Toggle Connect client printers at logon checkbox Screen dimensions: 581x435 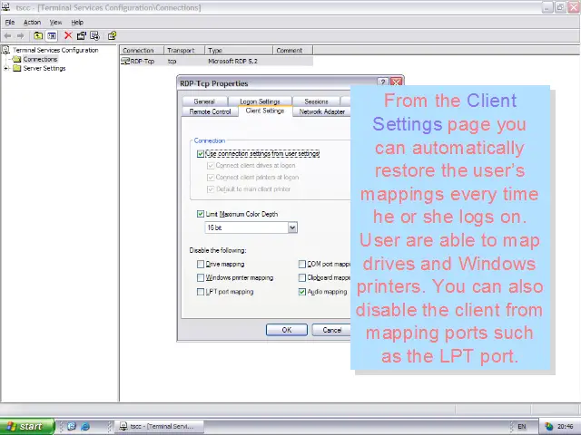pyautogui.click(x=211, y=178)
